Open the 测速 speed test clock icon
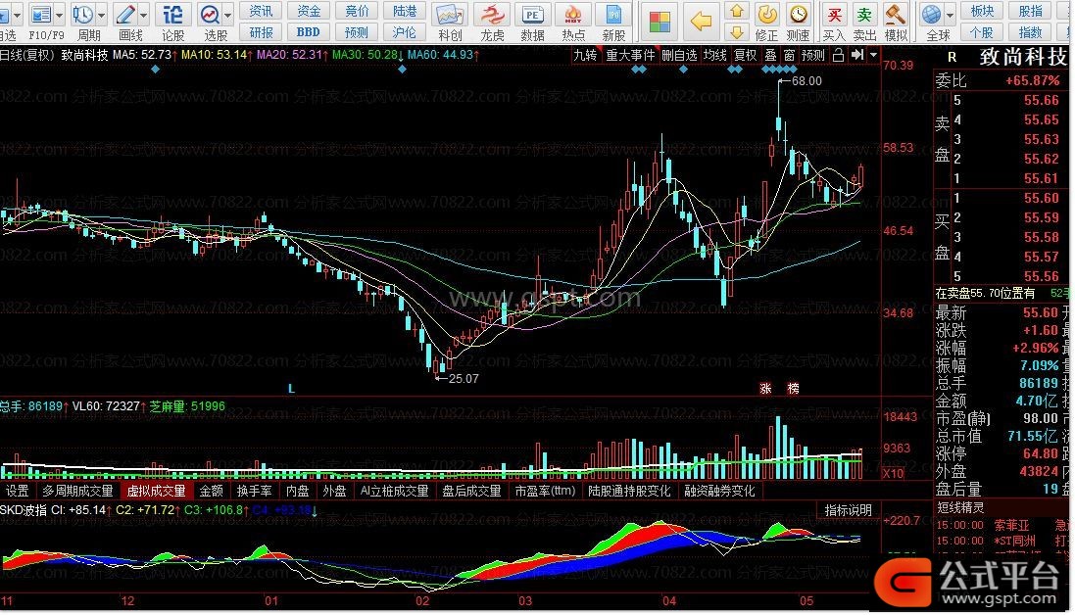The width and height of the screenshot is (1075, 615). point(799,14)
